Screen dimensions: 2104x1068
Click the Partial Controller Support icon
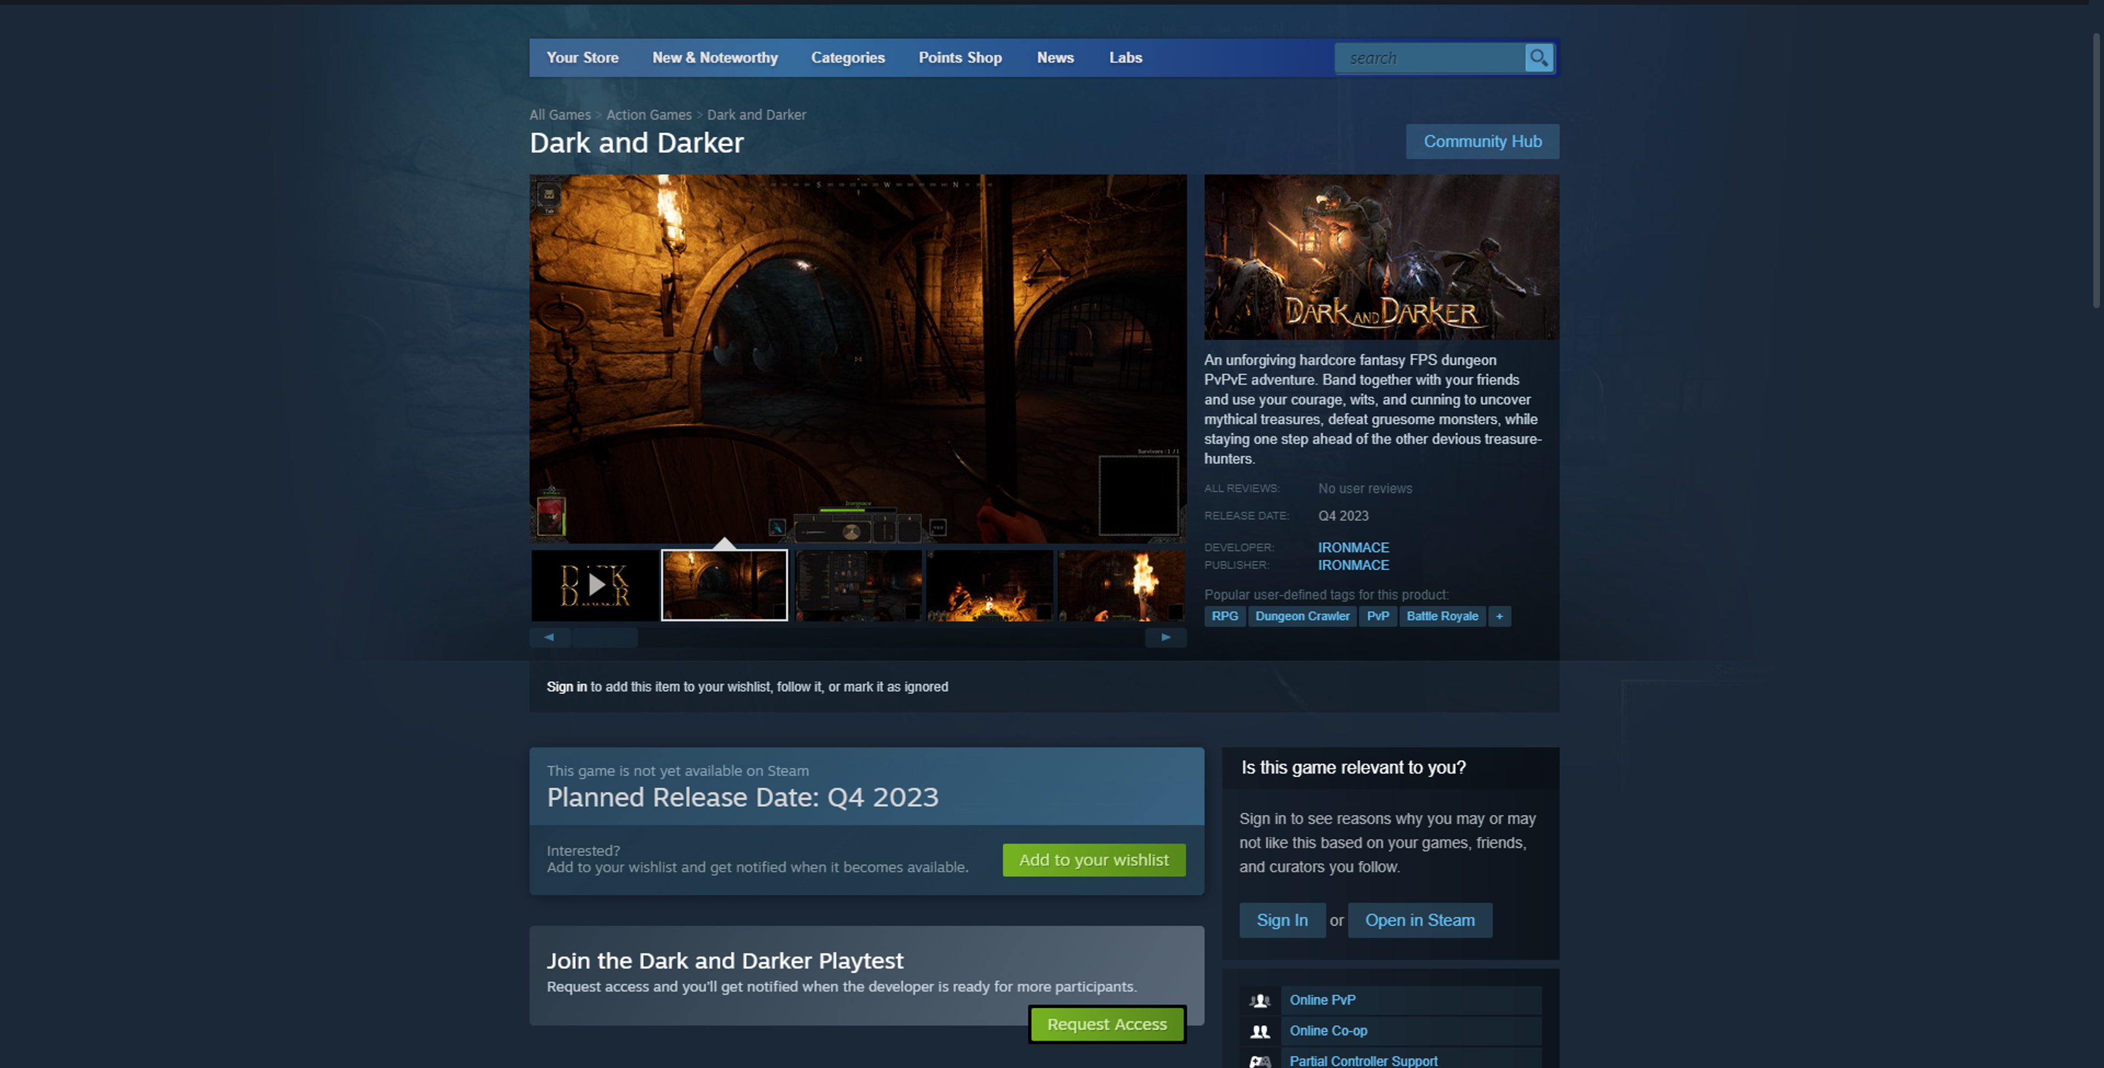[1259, 1060]
